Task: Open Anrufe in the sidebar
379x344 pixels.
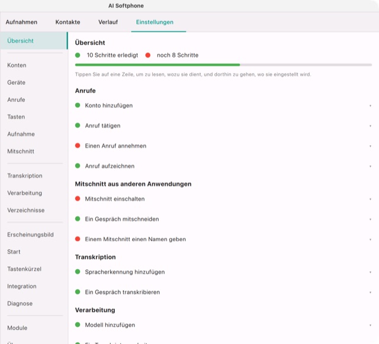Action: coord(16,99)
